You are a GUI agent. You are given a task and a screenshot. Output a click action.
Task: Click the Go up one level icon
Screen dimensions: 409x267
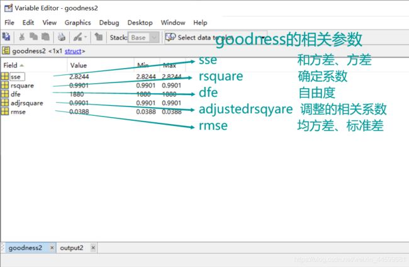tap(99, 37)
